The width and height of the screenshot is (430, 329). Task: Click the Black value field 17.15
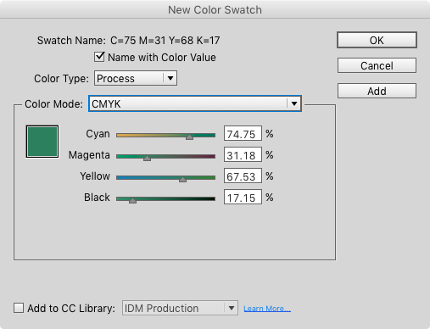(243, 197)
